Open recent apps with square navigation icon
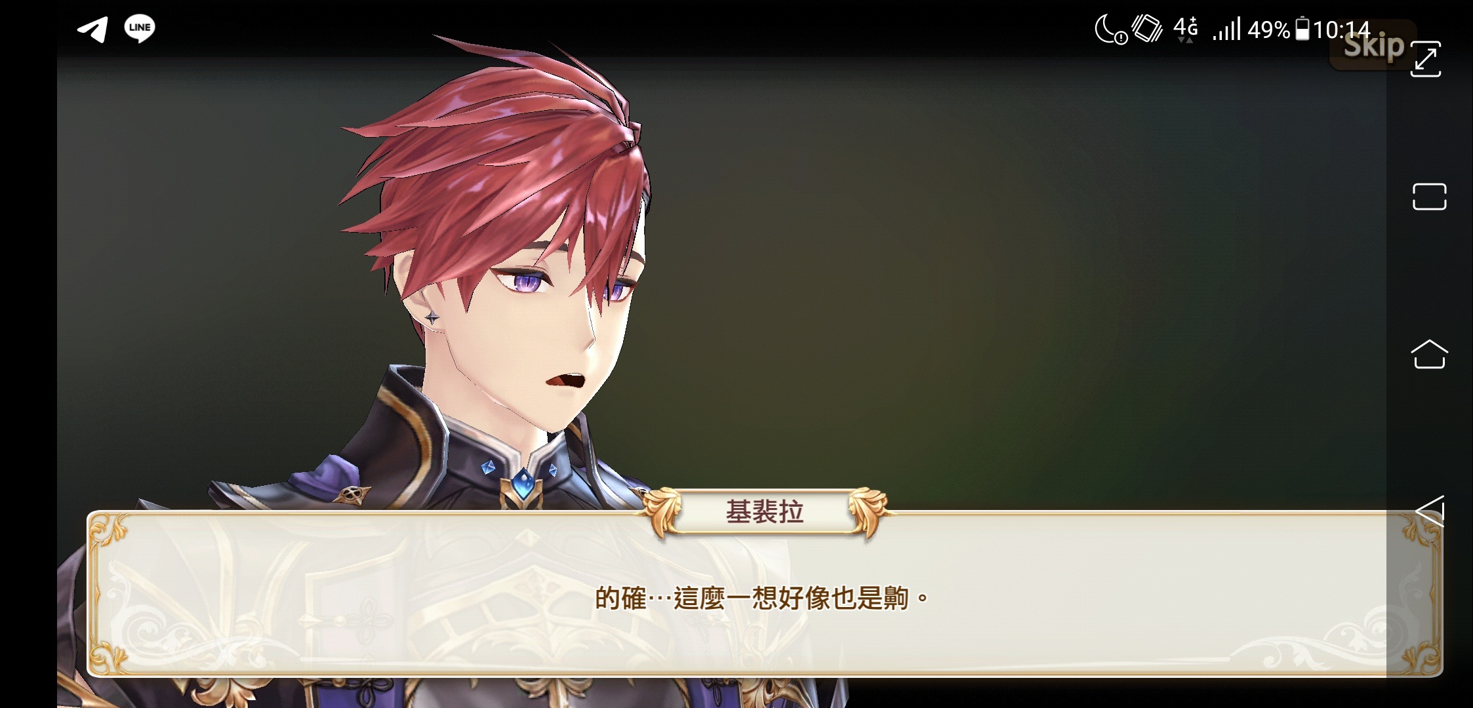The height and width of the screenshot is (708, 1473). coord(1429,197)
